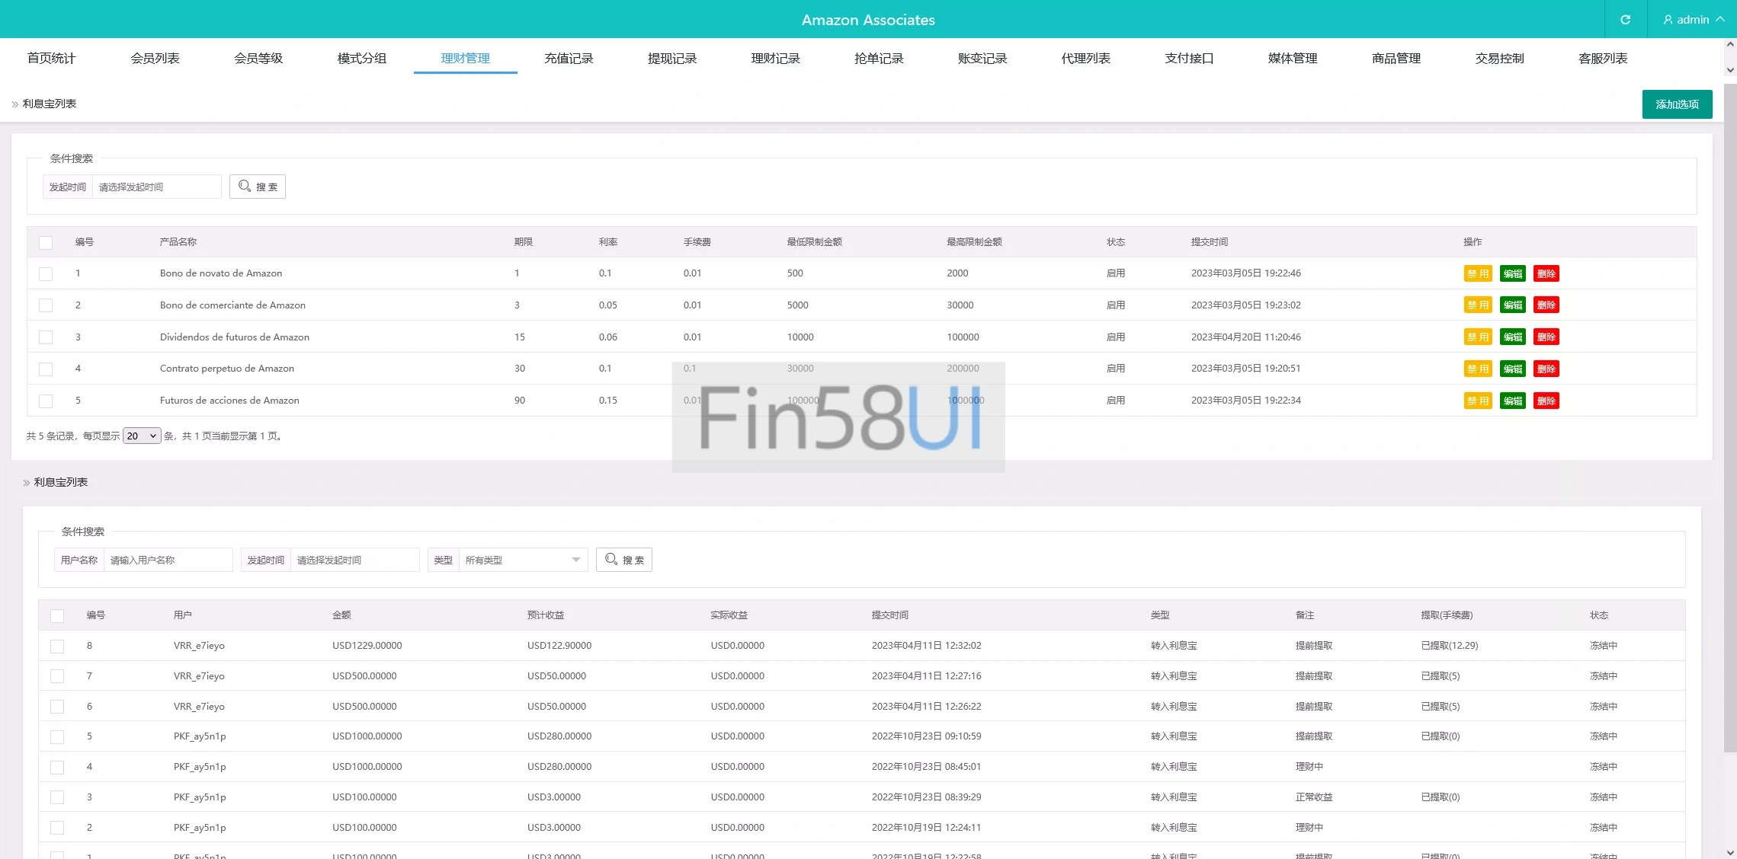Image resolution: width=1737 pixels, height=859 pixels.
Task: Switch to 充值记录 tab
Action: tap(569, 59)
